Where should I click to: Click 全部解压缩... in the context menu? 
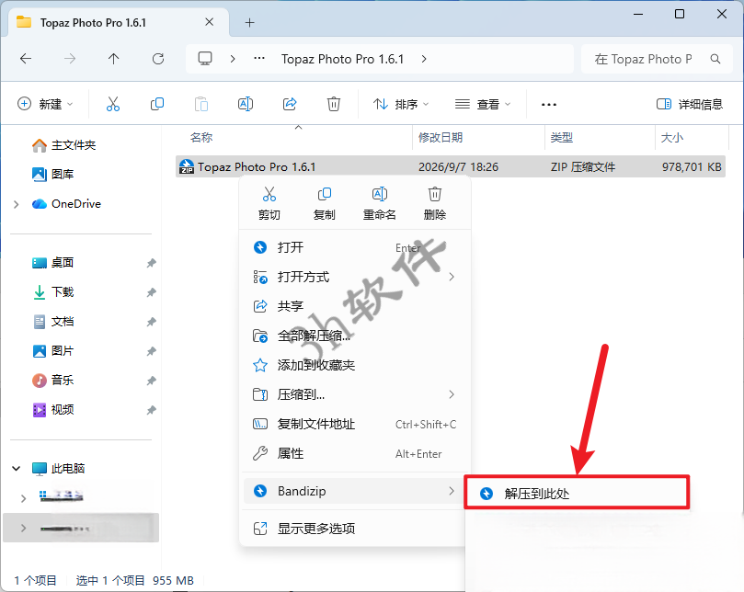click(x=355, y=336)
